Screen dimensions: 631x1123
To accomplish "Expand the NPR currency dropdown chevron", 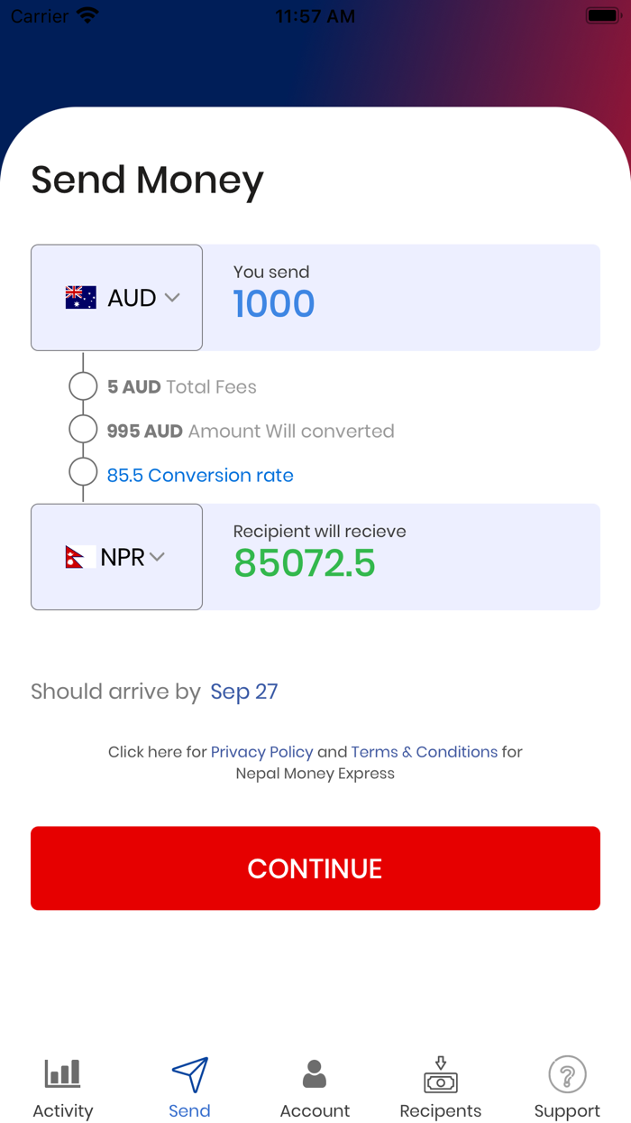I will click(x=158, y=557).
